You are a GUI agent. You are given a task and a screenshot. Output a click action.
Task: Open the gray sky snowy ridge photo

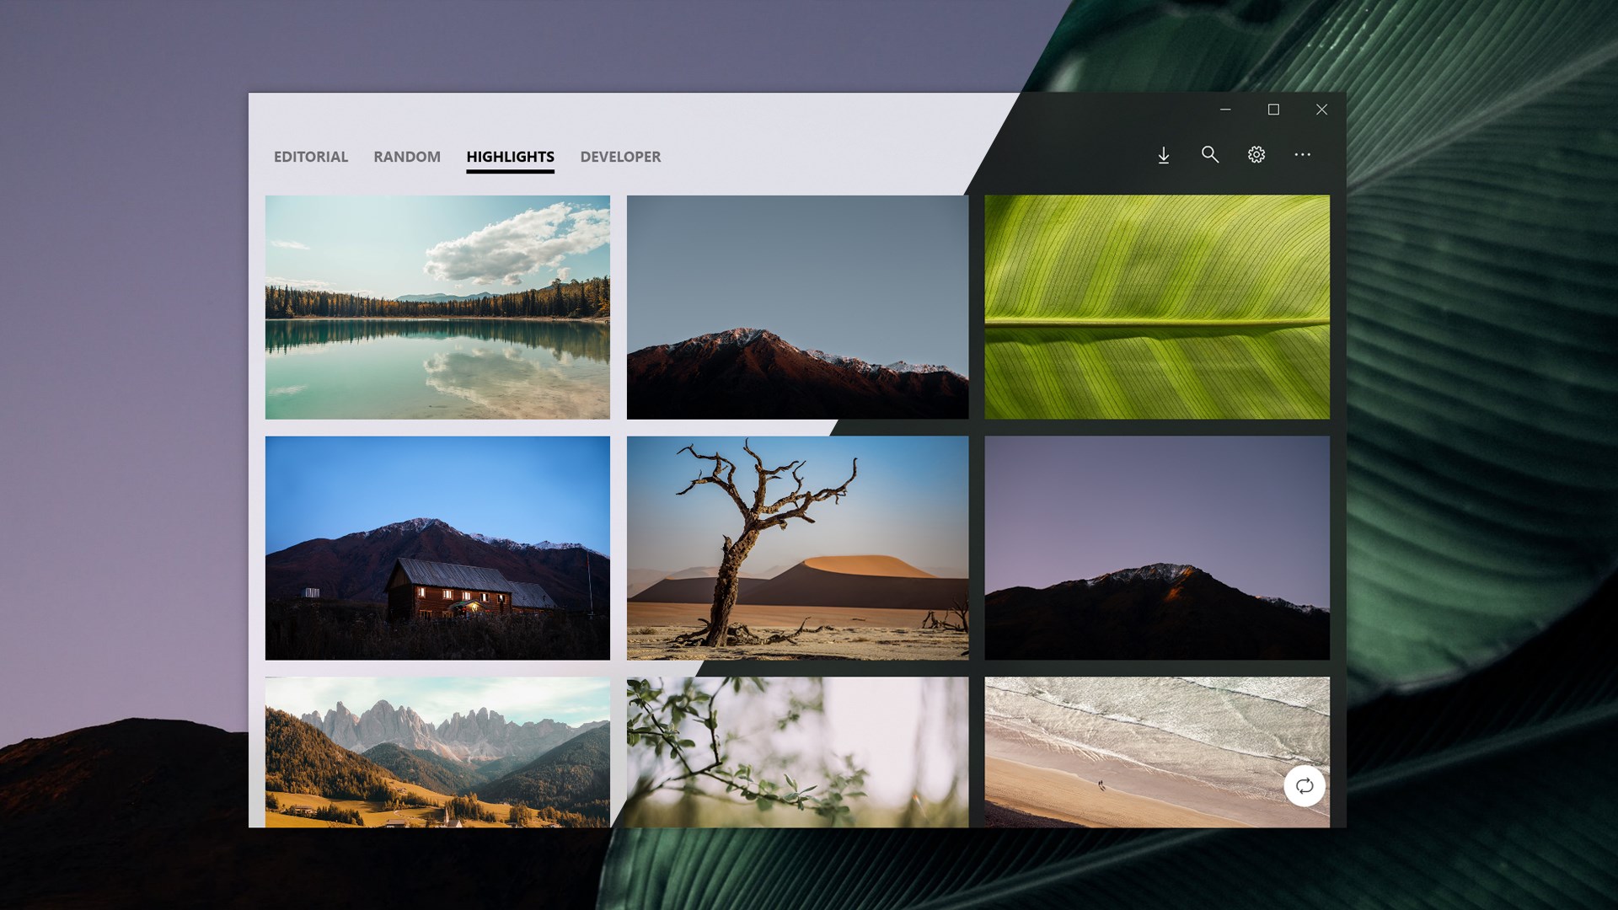tap(797, 308)
